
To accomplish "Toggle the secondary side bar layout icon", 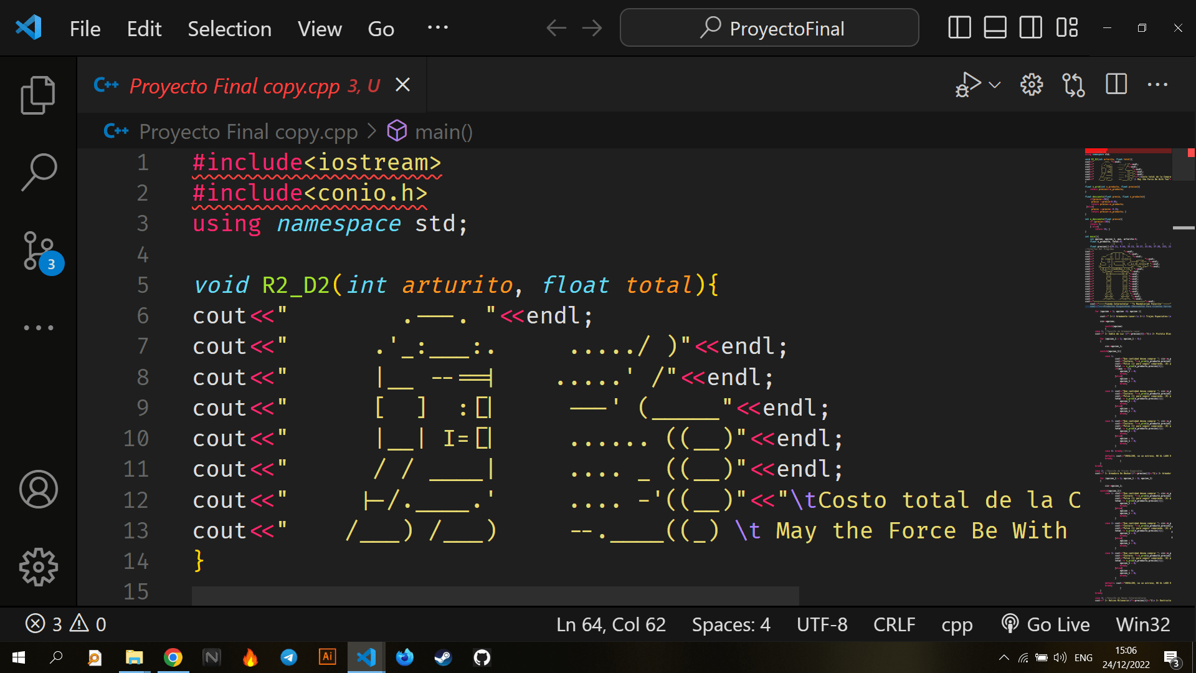I will (1030, 28).
